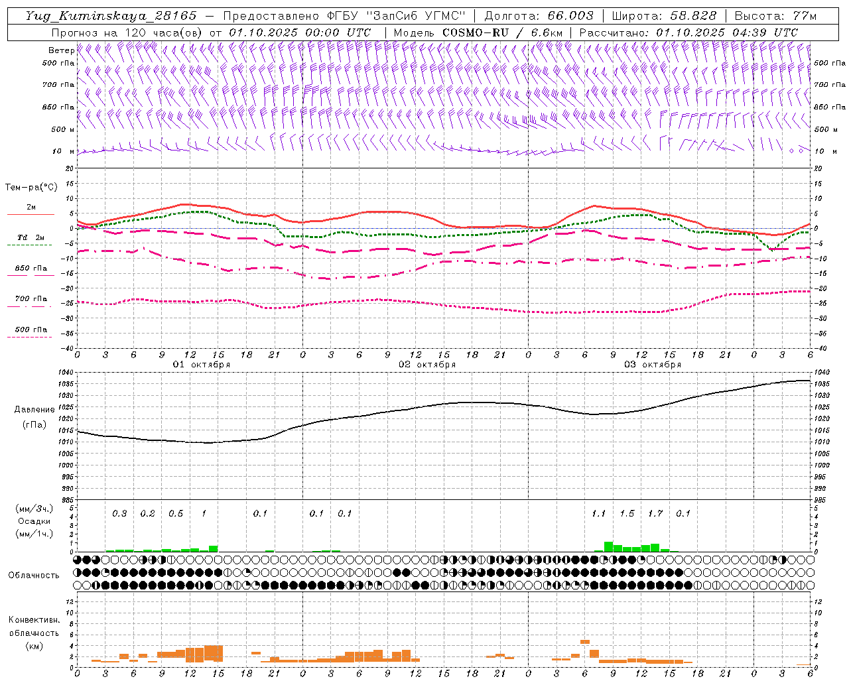Click the Td 2м dew point legend label

[x=31, y=237]
